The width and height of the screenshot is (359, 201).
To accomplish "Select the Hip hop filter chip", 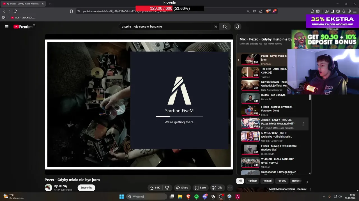I will [252, 181].
